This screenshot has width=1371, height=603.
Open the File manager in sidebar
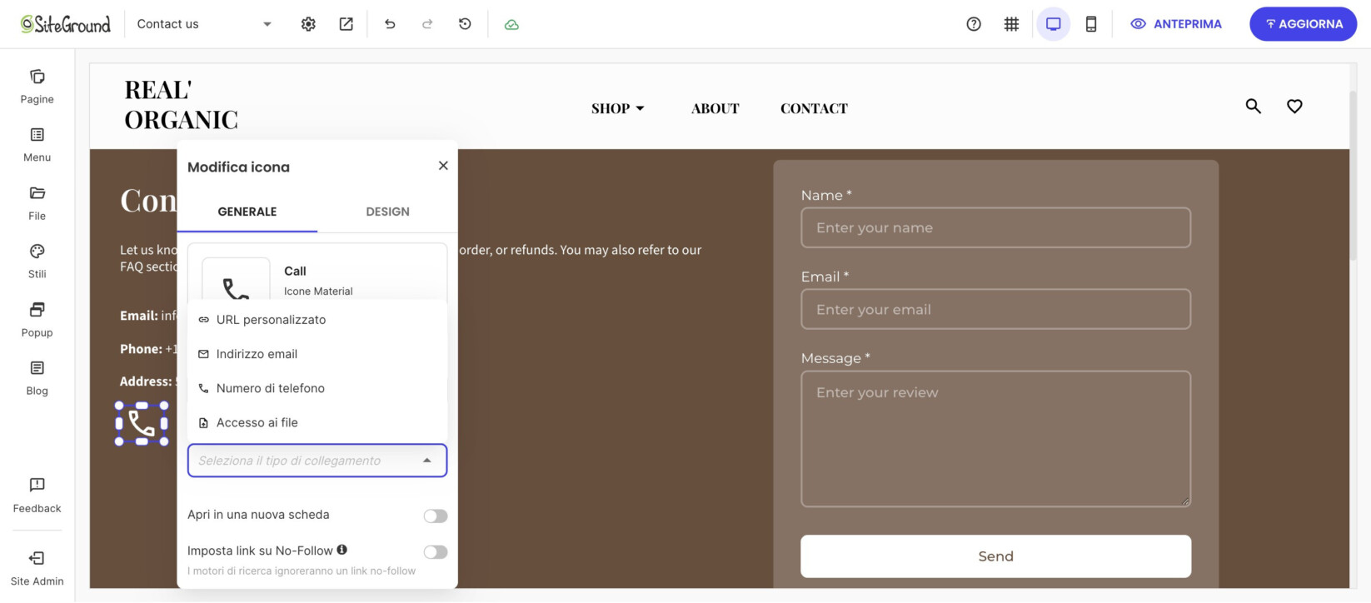pos(37,203)
